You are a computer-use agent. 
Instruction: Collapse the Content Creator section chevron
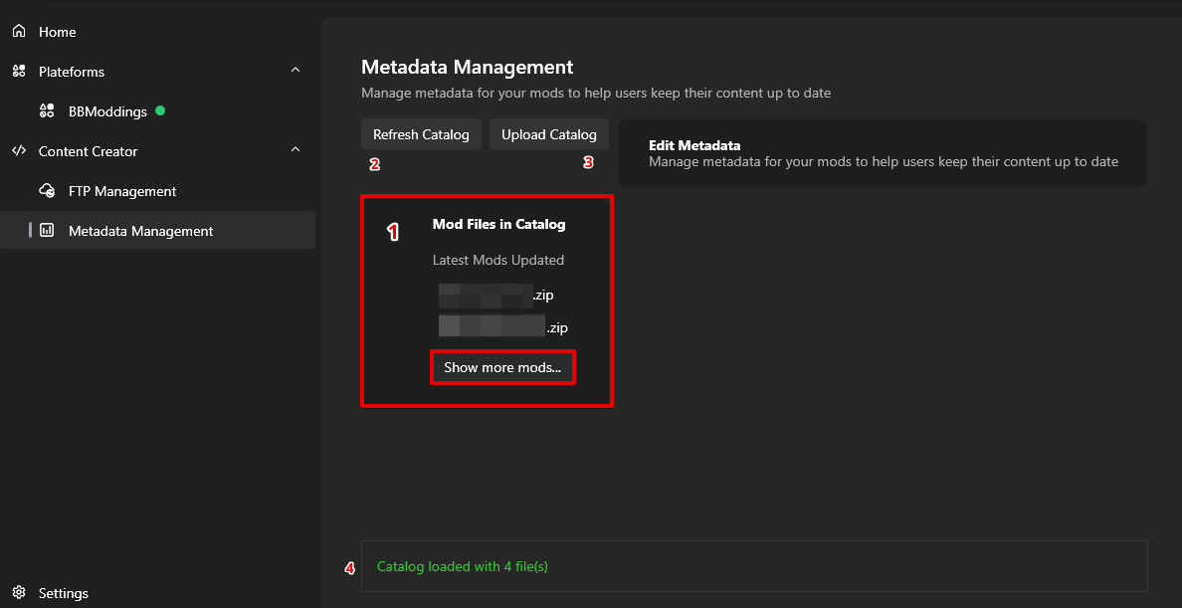295,150
